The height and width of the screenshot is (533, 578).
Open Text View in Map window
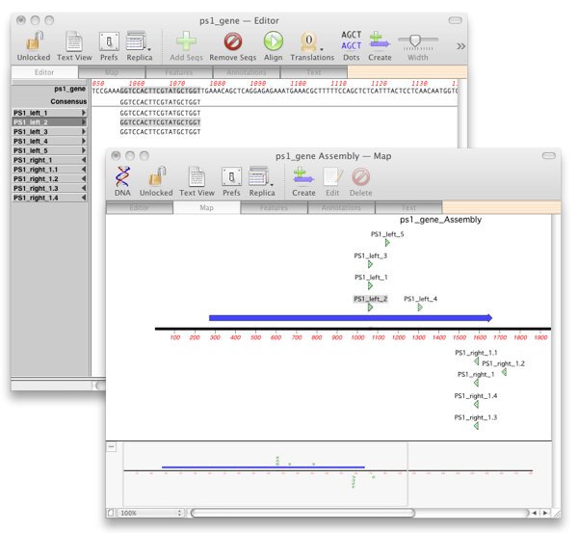coord(197,176)
